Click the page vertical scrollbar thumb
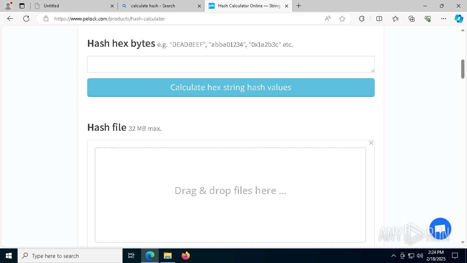Screen dimensions: 467x263 coord(463,69)
